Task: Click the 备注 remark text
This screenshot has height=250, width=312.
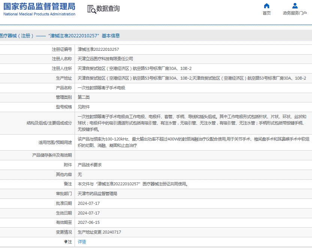Action: click(133, 184)
